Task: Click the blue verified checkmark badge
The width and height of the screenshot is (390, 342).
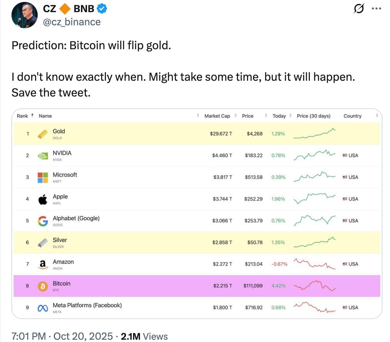Action: coord(102,9)
